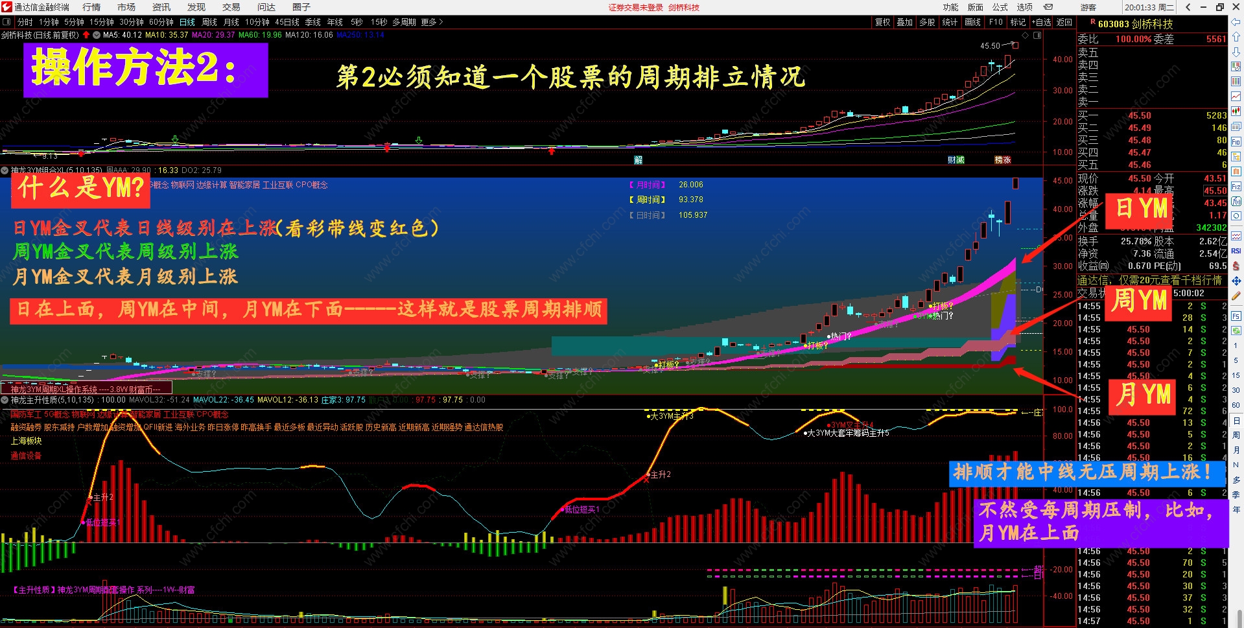This screenshot has height=628, width=1244.
Task: Click the F5 sidebar icon
Action: tap(1236, 316)
